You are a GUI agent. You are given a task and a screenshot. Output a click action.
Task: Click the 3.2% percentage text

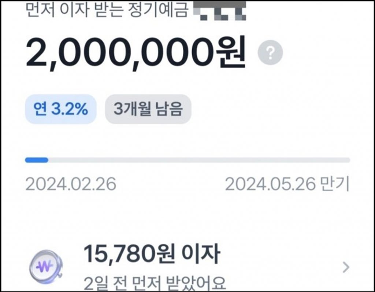coord(70,109)
